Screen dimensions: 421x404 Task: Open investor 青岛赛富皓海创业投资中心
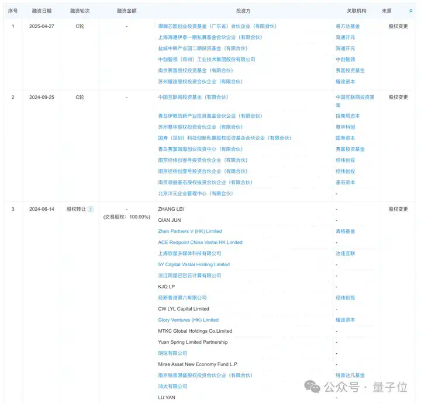(201, 149)
